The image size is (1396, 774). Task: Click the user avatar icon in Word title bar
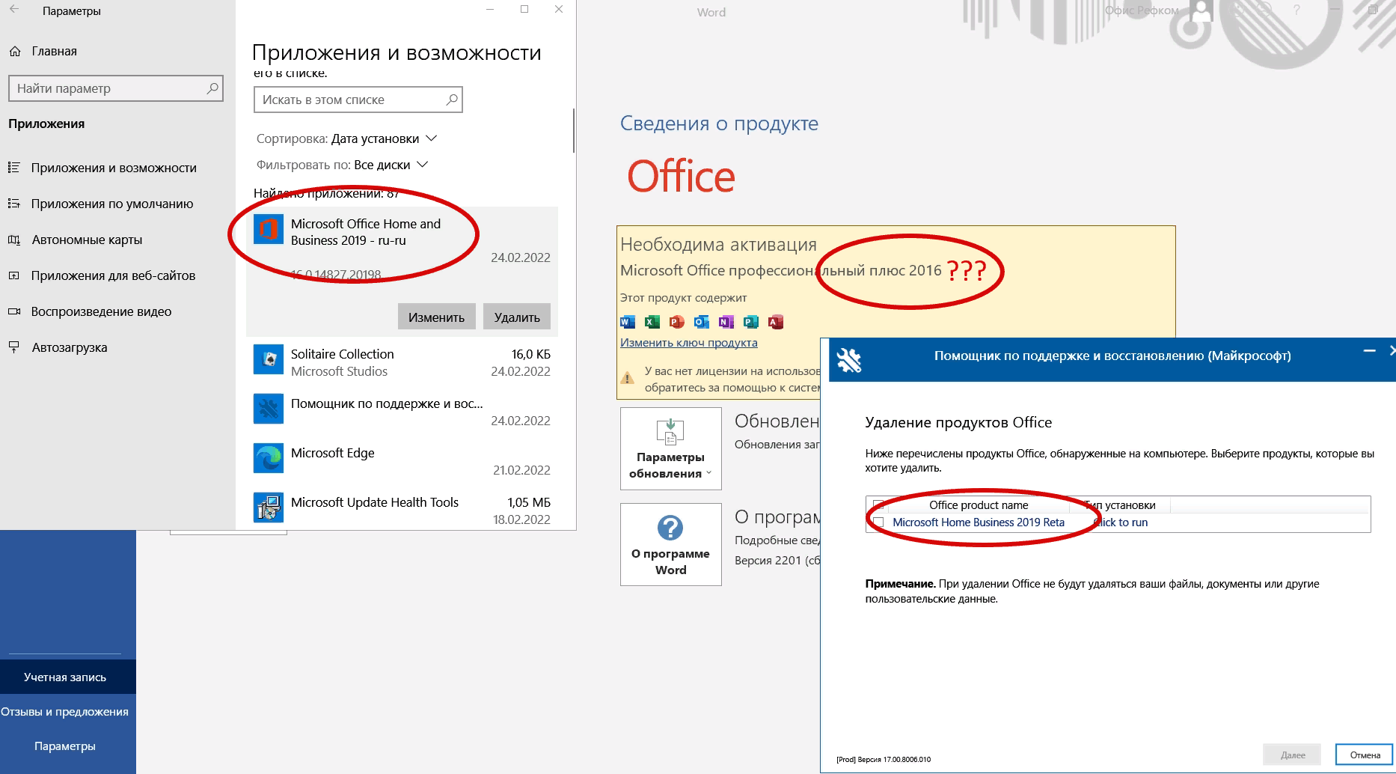tap(1201, 11)
